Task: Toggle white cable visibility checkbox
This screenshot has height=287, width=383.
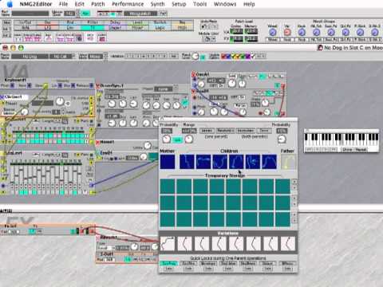Action: [x=252, y=56]
